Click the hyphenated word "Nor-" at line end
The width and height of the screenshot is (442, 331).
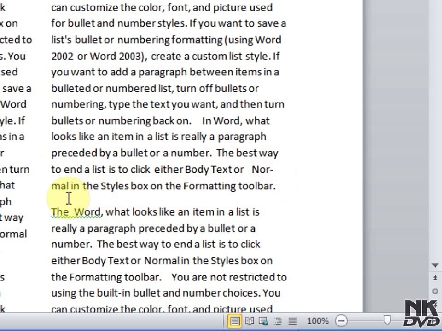(x=262, y=170)
